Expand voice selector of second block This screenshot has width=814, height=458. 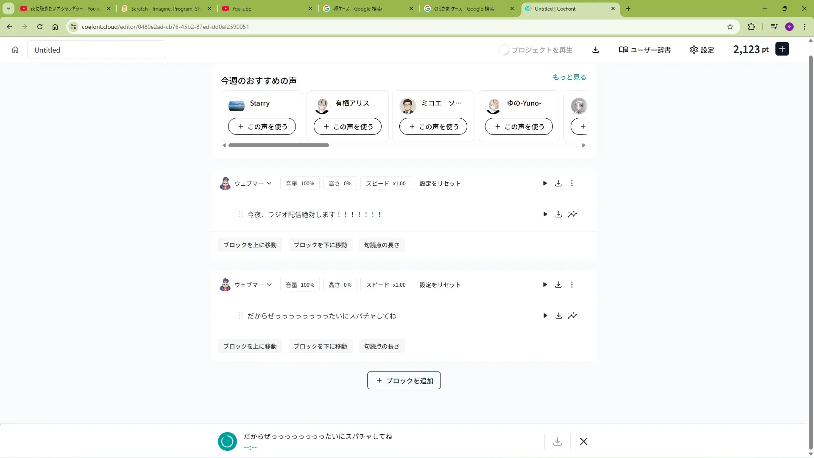[x=269, y=285]
